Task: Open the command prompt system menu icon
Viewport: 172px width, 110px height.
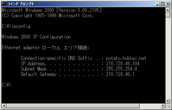Action: click(4, 4)
